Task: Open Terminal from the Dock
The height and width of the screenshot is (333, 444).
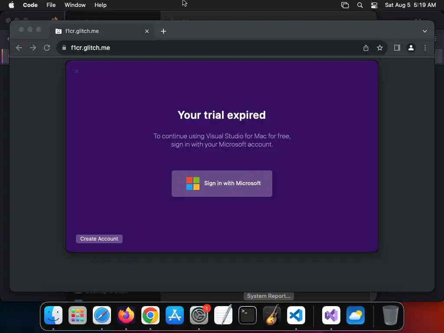Action: point(248,315)
